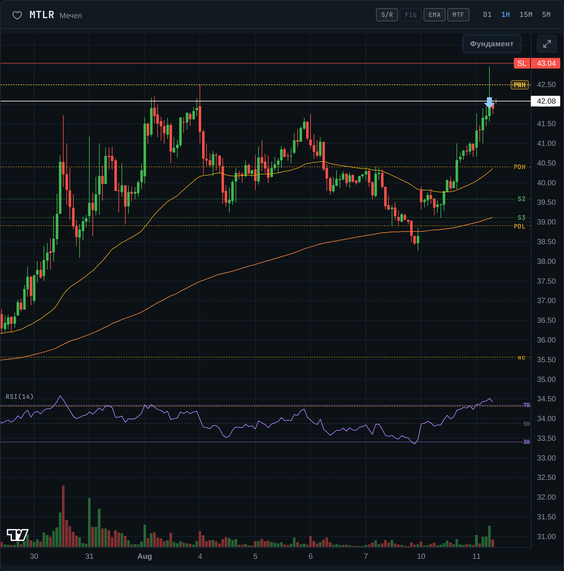Switch to the 5M timeframe
Screen dimensions: 564x571
click(x=546, y=15)
